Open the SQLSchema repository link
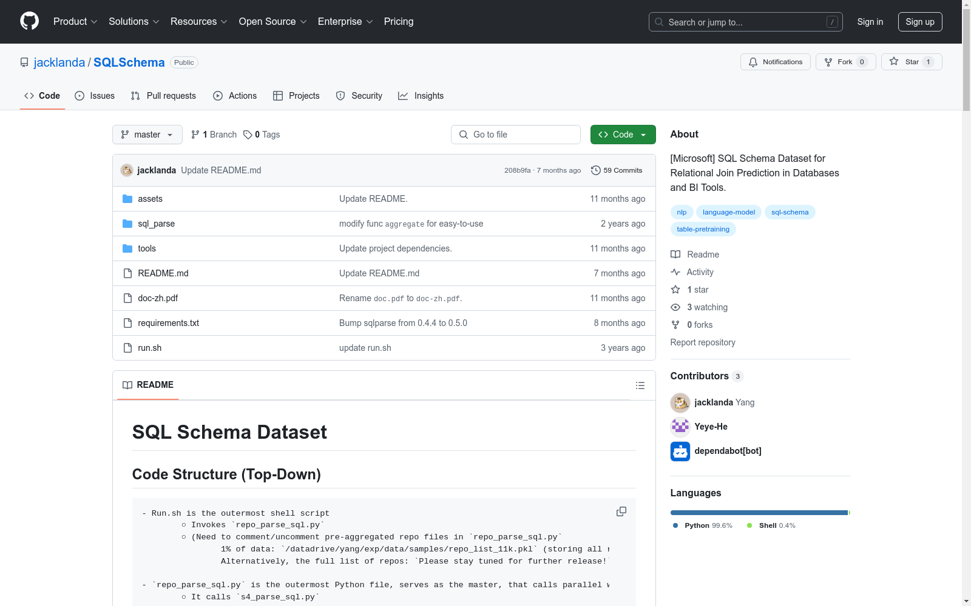The image size is (971, 606). pyautogui.click(x=129, y=62)
